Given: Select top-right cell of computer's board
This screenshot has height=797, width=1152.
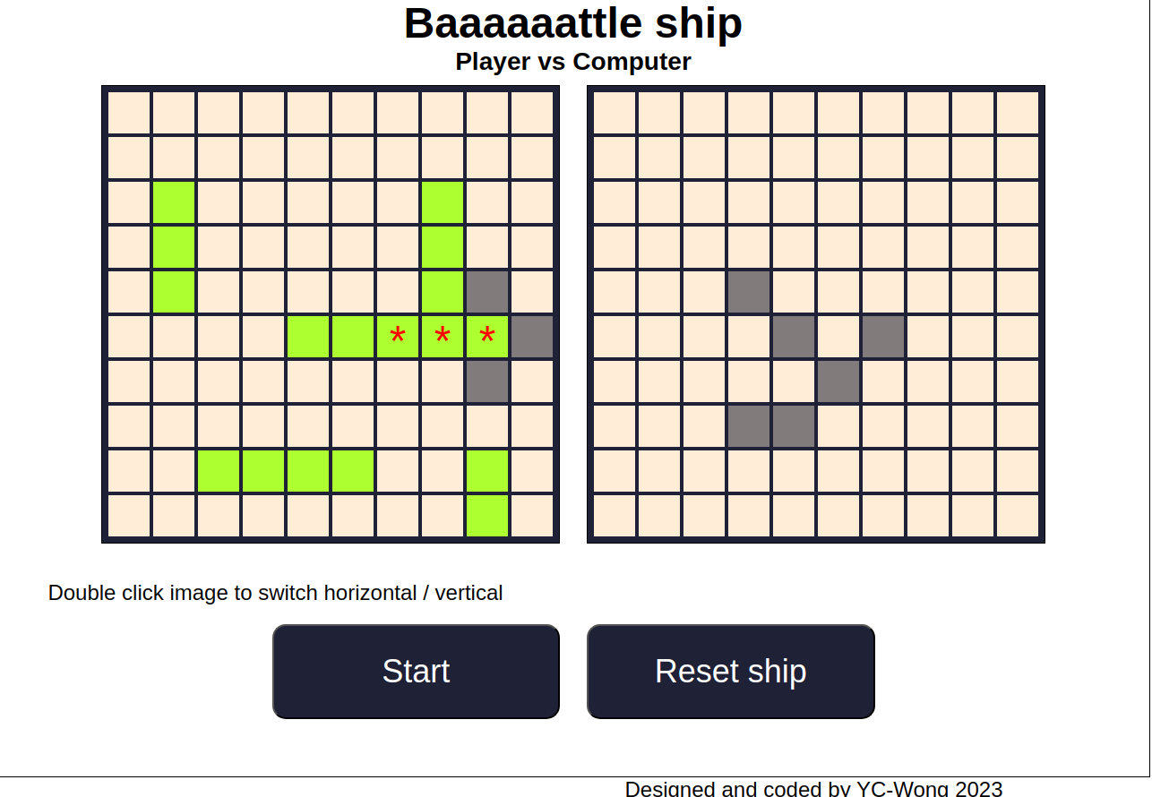Looking at the screenshot, I should coord(1018,113).
